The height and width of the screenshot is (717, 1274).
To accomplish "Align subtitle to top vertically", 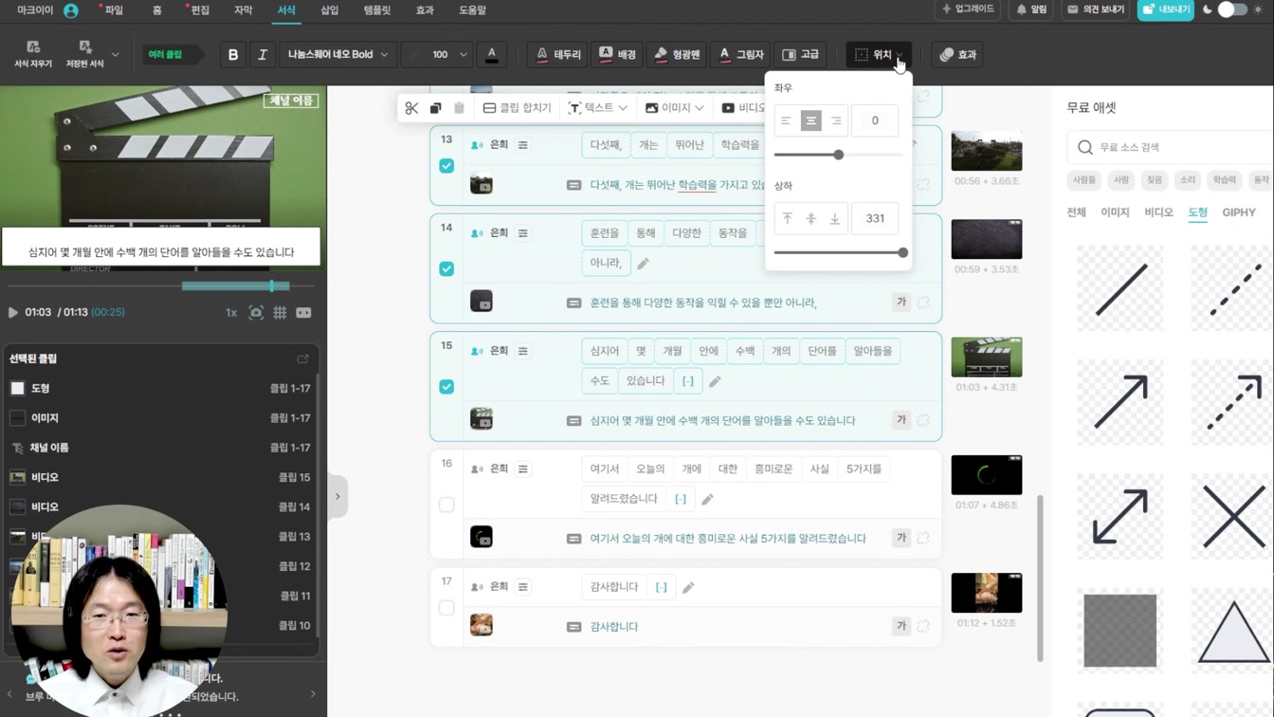I will click(787, 218).
